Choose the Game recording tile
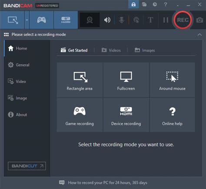 [80, 115]
